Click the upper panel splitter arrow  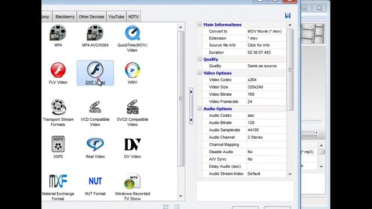point(191,92)
